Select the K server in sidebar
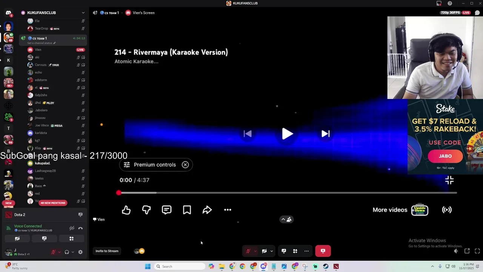This screenshot has height=272, width=483. pos(8,60)
